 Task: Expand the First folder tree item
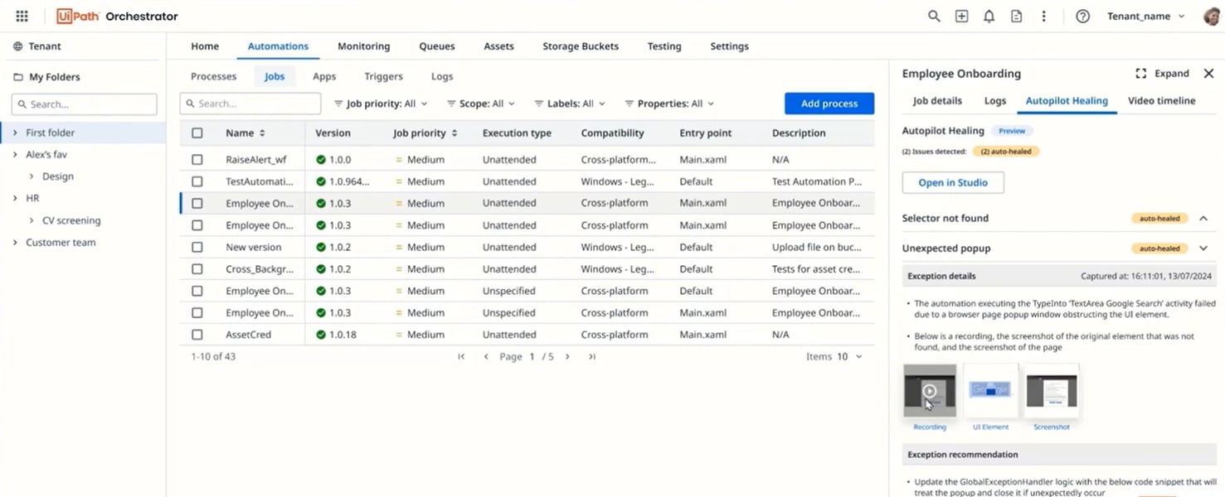pyautogui.click(x=15, y=133)
